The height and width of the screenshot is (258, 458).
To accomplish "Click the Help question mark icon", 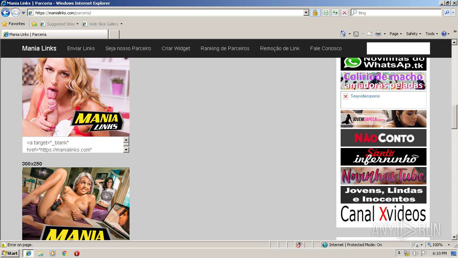I will tap(444, 34).
